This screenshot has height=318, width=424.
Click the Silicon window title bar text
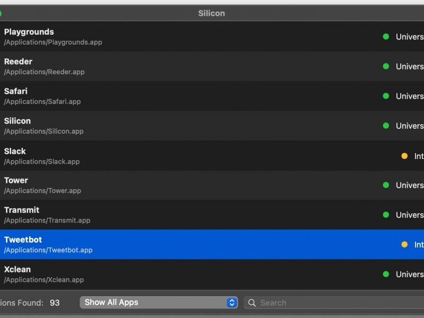(x=211, y=13)
